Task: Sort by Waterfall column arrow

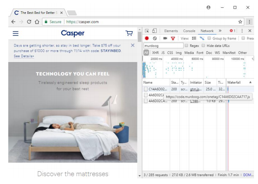Action: click(x=250, y=82)
